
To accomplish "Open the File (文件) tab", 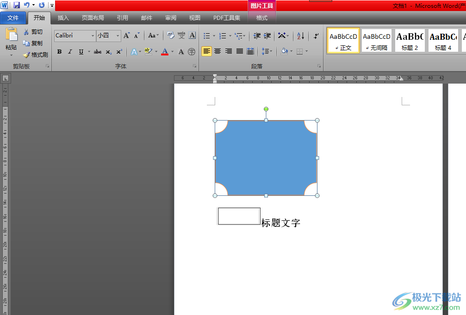I will point(13,18).
